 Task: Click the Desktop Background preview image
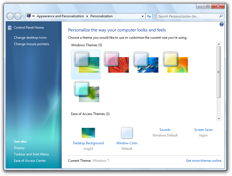click(x=88, y=133)
